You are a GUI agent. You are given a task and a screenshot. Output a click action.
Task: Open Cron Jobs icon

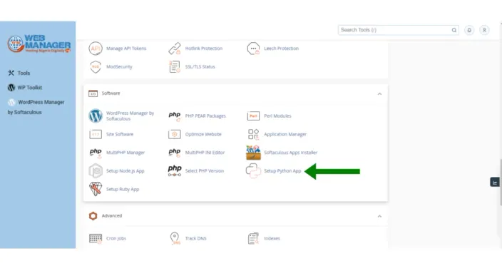tap(96, 238)
